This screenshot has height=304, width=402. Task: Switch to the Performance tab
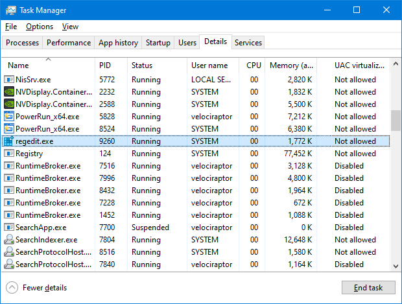point(69,43)
